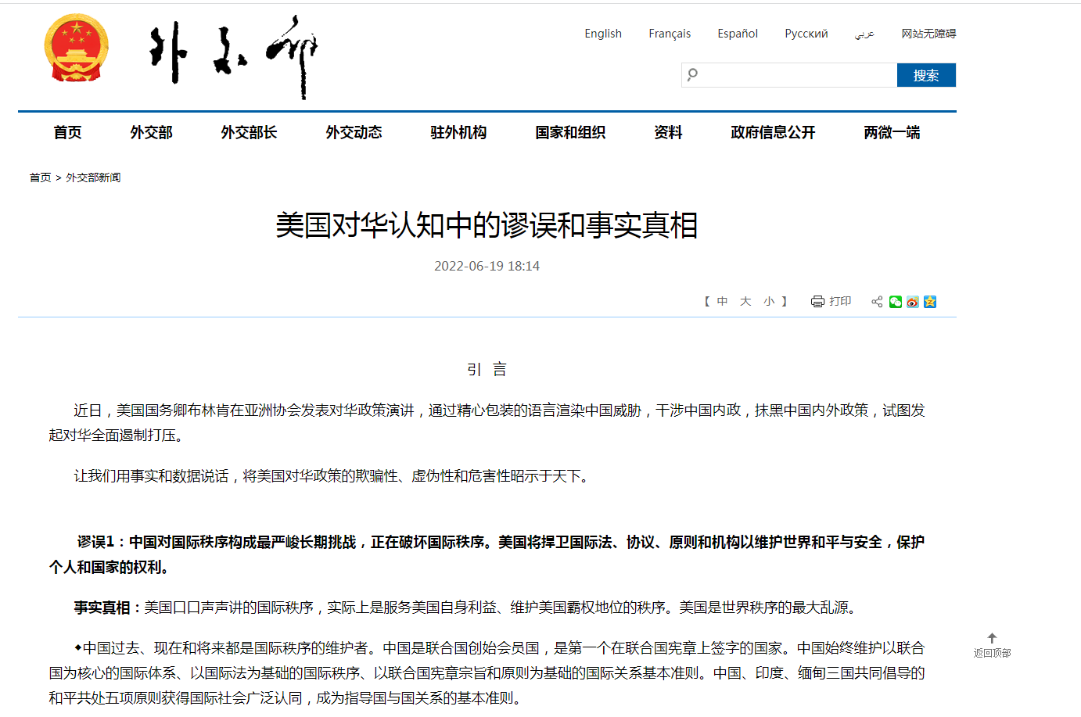The width and height of the screenshot is (1081, 717).
Task: Click the magnifier icon in search box
Action: (x=692, y=74)
